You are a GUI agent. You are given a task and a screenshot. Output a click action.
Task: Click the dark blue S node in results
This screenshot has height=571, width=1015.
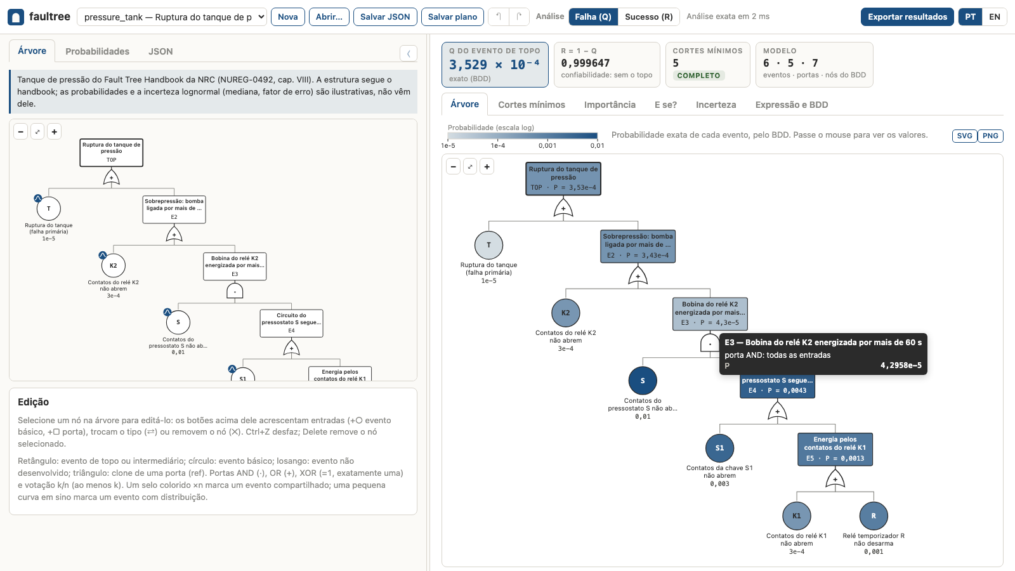pos(643,381)
